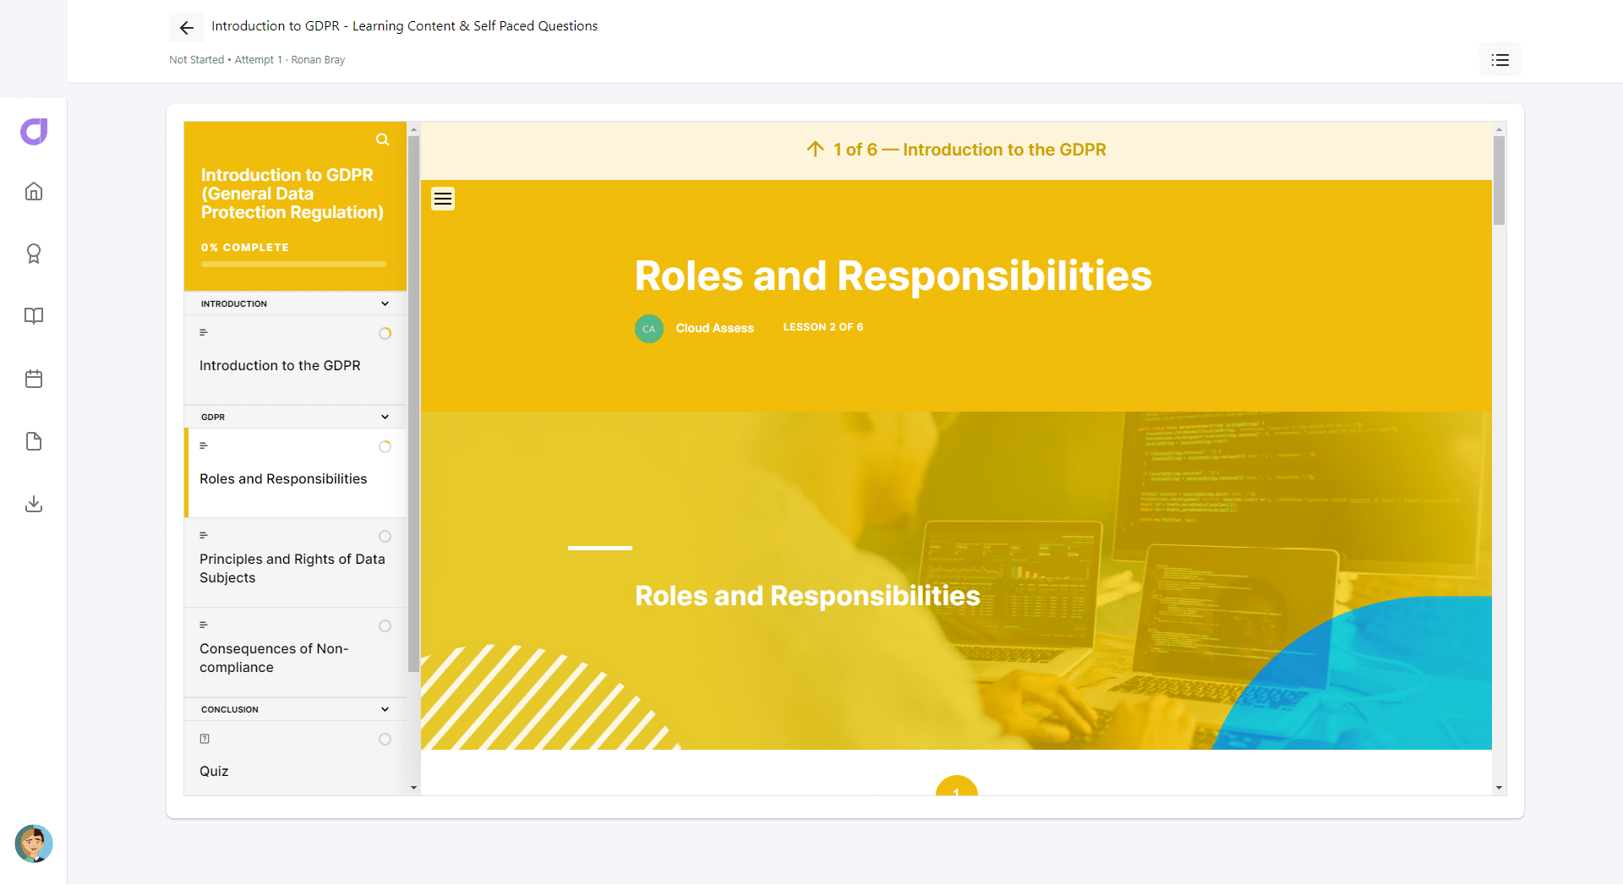Click the purple app logo in the sidebar

pyautogui.click(x=34, y=131)
